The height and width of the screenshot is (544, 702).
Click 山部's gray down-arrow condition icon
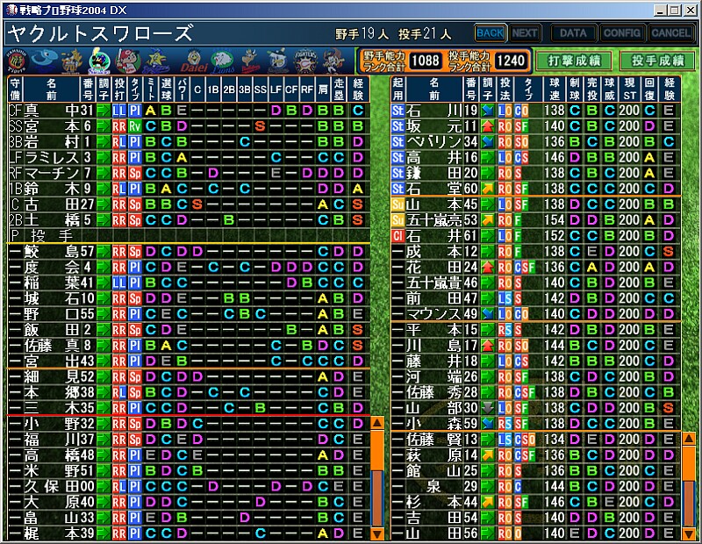(487, 408)
